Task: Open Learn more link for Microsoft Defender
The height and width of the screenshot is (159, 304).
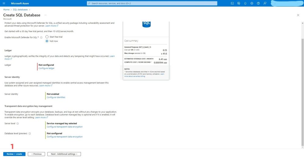Action: (x=51, y=26)
